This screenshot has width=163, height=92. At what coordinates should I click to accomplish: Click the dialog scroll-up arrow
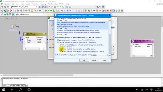click(110, 20)
